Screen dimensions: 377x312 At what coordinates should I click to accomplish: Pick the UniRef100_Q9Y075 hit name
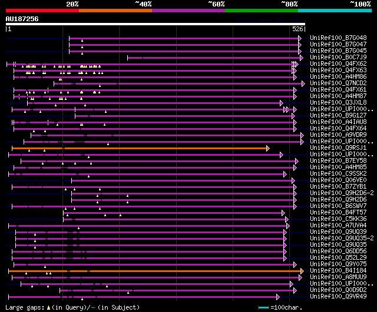pyautogui.click(x=338, y=264)
